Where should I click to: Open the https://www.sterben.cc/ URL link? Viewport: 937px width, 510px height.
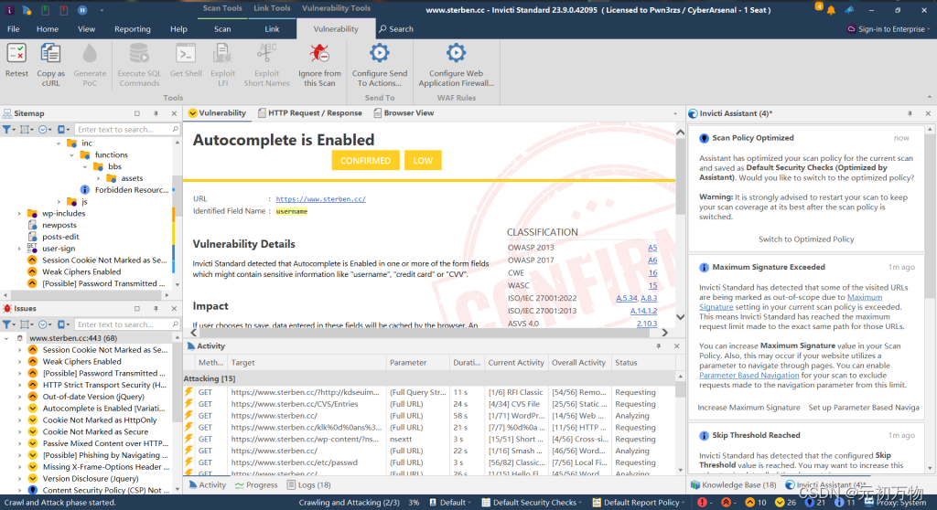coord(321,199)
